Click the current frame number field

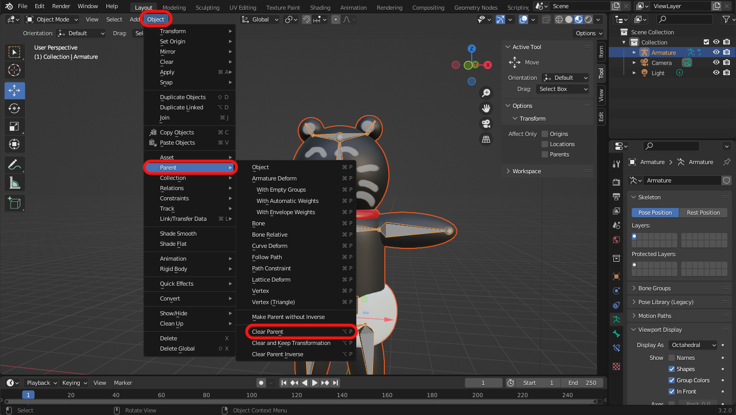point(484,382)
